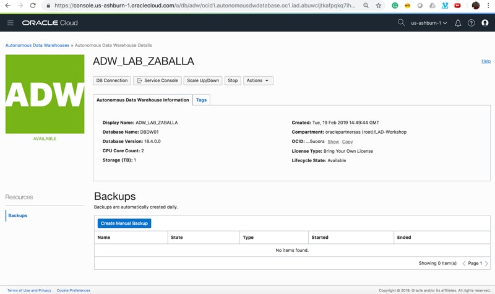Open the Chrome three-dot menu
The width and height of the screenshot is (495, 294).
click(488, 6)
